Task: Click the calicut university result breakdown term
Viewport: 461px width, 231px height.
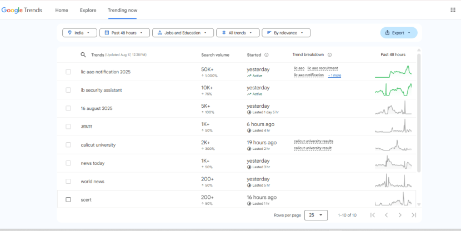Action: [x=313, y=148]
